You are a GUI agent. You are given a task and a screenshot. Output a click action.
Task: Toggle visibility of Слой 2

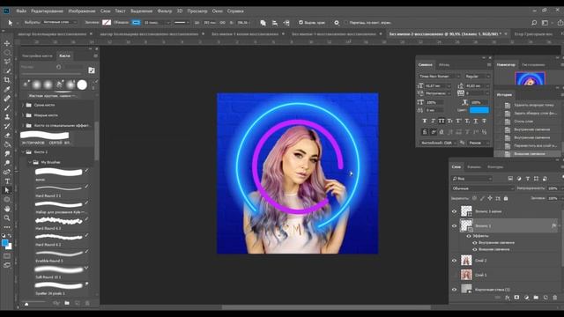455,261
